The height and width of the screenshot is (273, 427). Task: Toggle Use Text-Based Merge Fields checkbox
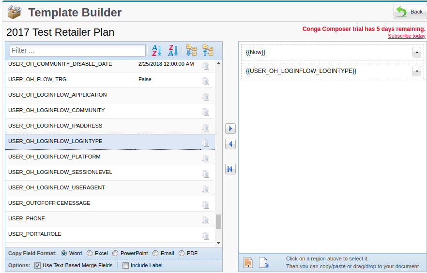(x=38, y=265)
